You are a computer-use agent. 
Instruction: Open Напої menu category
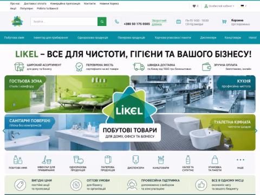coord(252,37)
